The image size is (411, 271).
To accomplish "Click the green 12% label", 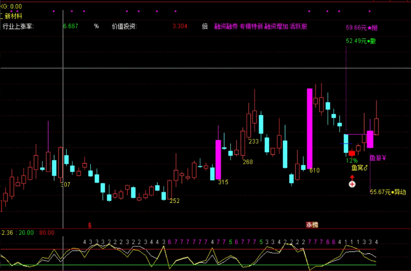I will pos(352,160).
